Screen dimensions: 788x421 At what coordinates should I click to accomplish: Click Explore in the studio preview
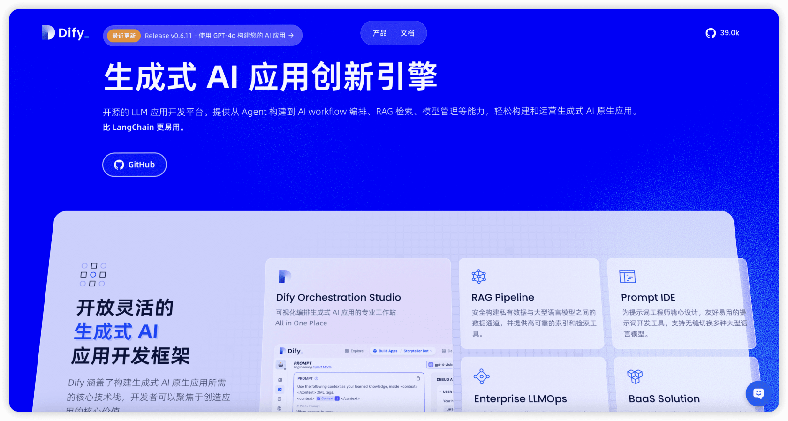354,351
